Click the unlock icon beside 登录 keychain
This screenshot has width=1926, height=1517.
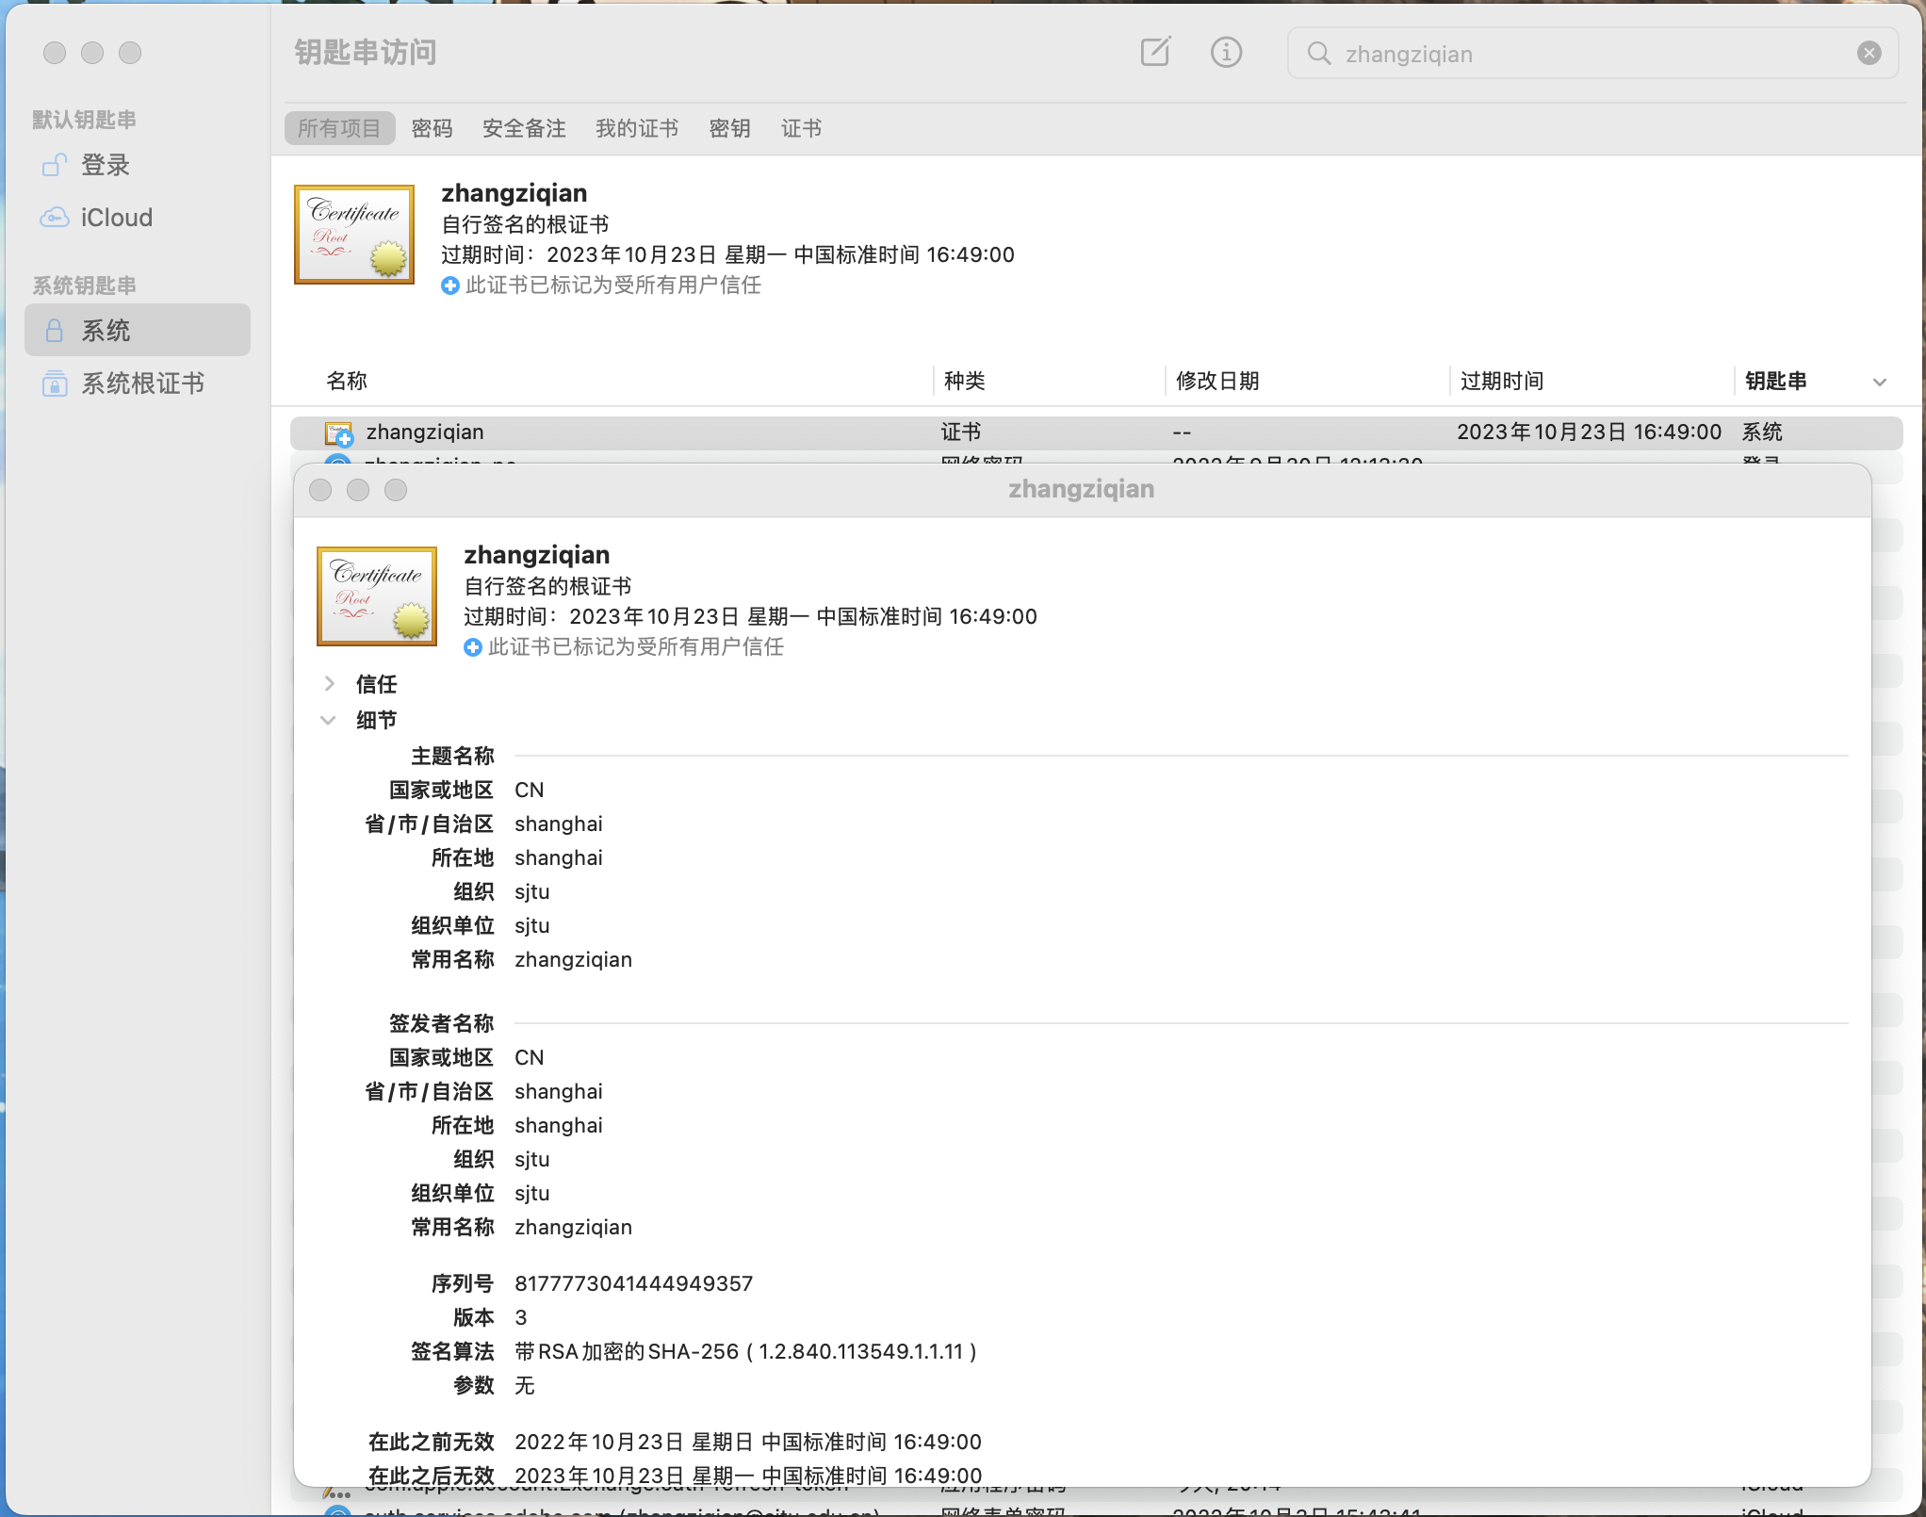click(x=54, y=165)
